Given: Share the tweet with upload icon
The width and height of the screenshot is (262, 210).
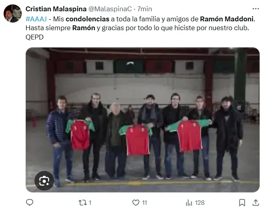Looking at the screenshot, I should [x=256, y=202].
